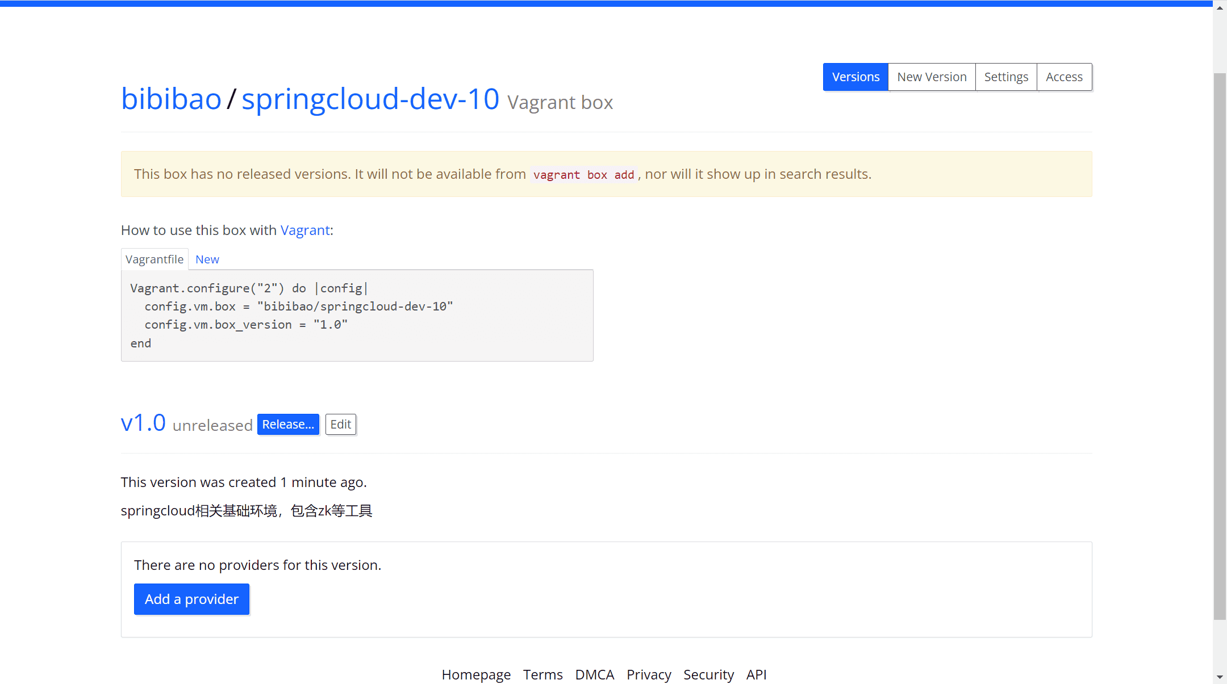
Task: Open the New Version tab
Action: [x=932, y=77]
